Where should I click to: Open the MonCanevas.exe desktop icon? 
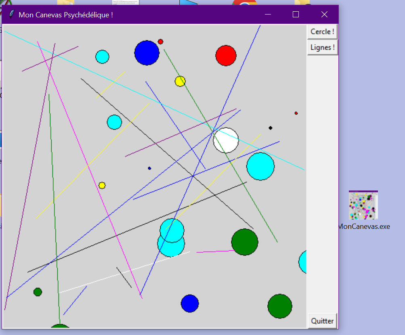point(363,205)
